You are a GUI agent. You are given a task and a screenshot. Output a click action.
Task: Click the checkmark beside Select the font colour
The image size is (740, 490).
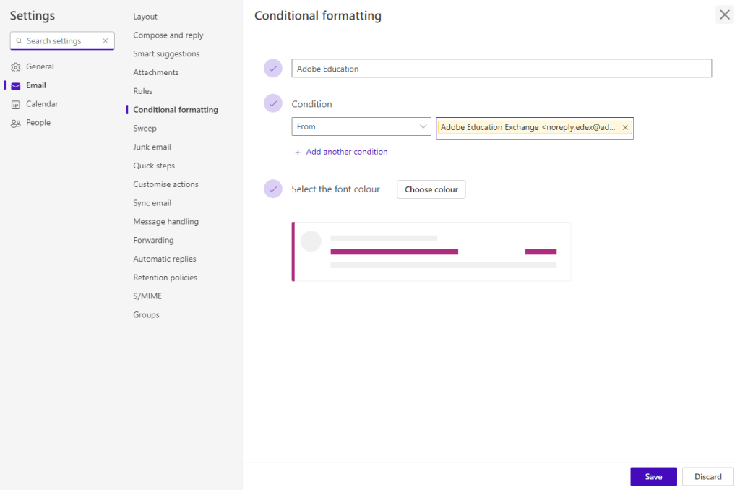273,188
